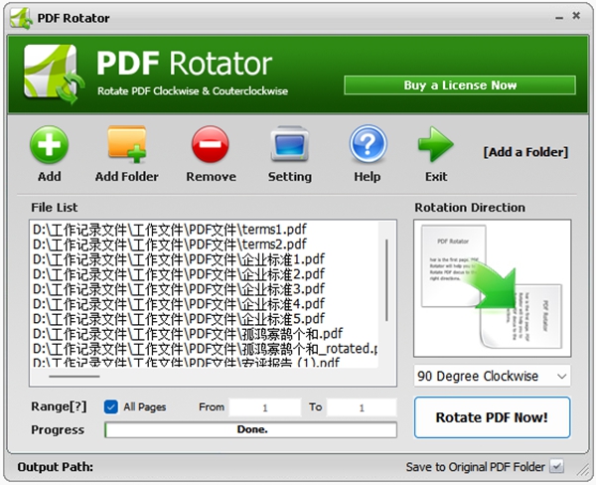The image size is (596, 485).
Task: Expand the 90 Degree Clockwise dropdown
Action: 493,377
